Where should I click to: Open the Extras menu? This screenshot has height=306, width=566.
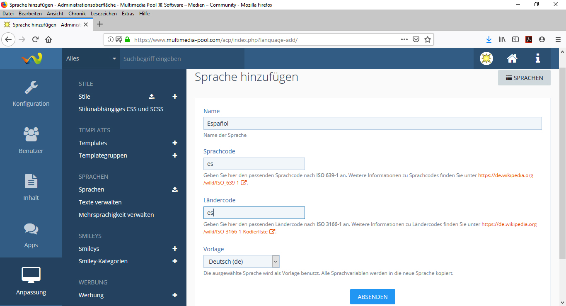coord(128,14)
